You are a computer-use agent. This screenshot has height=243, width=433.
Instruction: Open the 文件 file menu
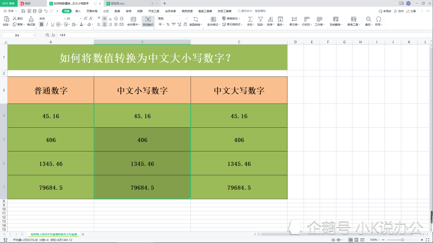pyautogui.click(x=10, y=11)
